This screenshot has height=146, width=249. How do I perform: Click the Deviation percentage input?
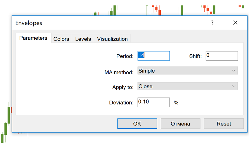153,102
